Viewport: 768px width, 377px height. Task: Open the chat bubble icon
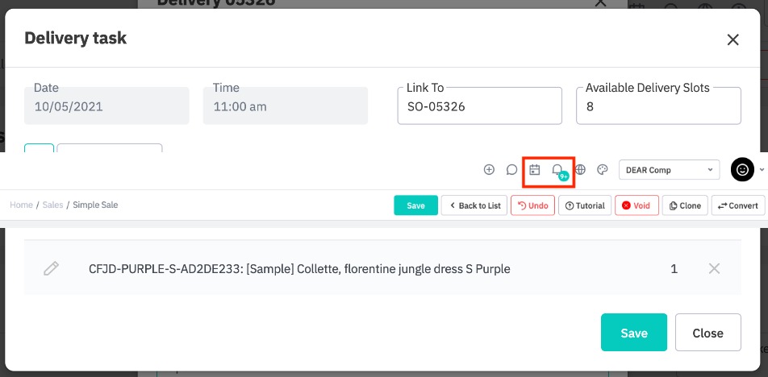pyautogui.click(x=511, y=170)
